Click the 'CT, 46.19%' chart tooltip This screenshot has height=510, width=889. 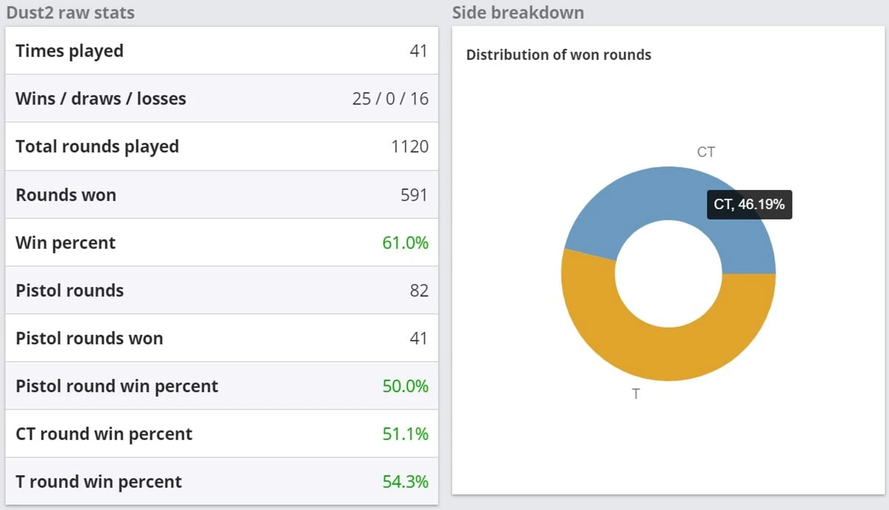point(749,204)
